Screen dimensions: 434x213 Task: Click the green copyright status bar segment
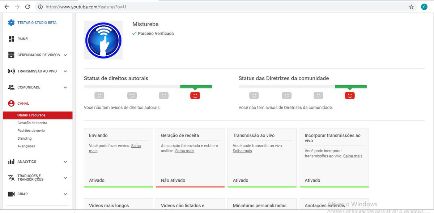coord(196,87)
